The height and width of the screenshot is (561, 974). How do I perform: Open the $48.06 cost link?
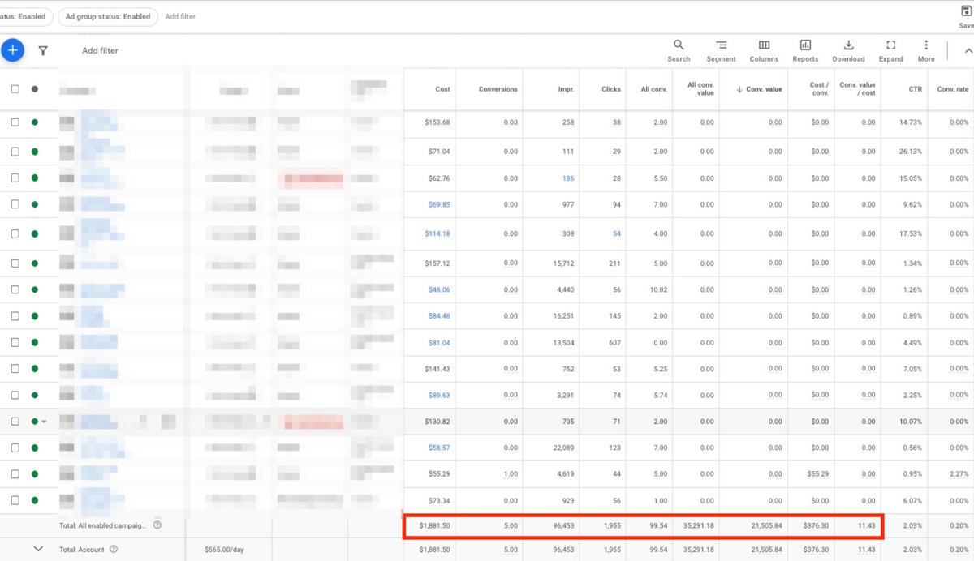click(438, 289)
